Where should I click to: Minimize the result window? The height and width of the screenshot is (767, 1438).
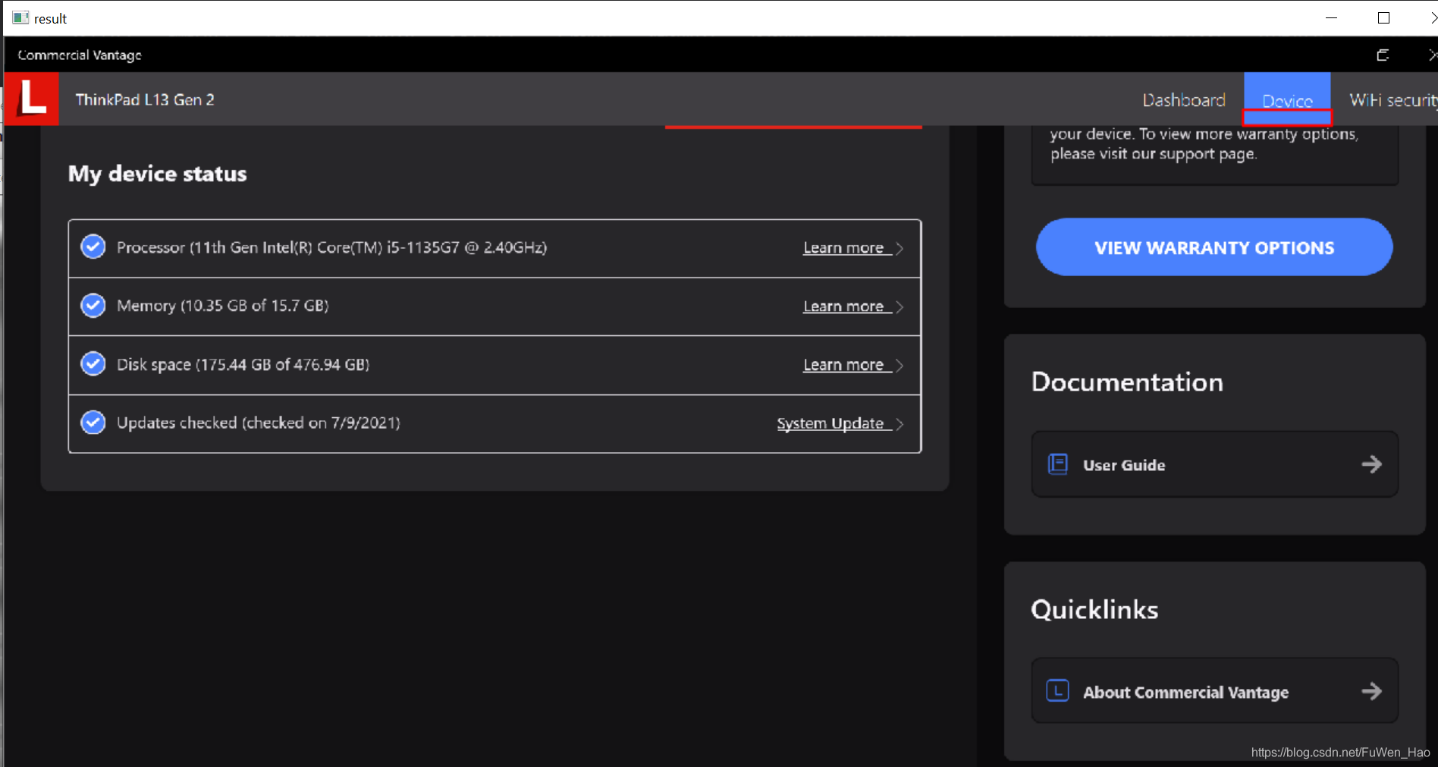click(1331, 17)
